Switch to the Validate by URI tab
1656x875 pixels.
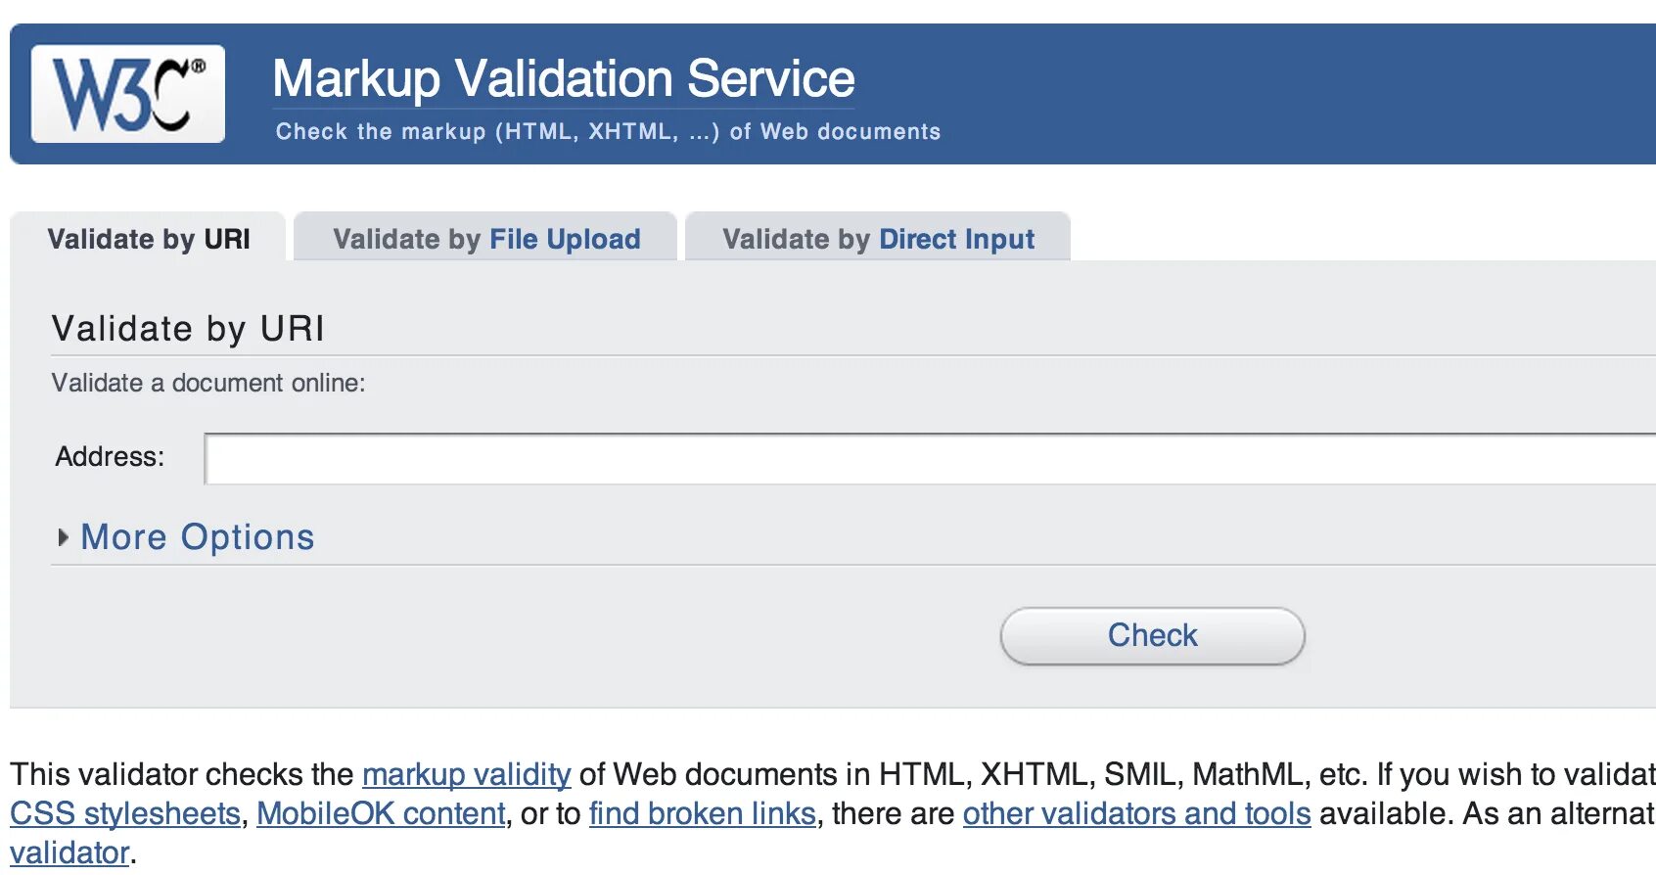point(149,239)
